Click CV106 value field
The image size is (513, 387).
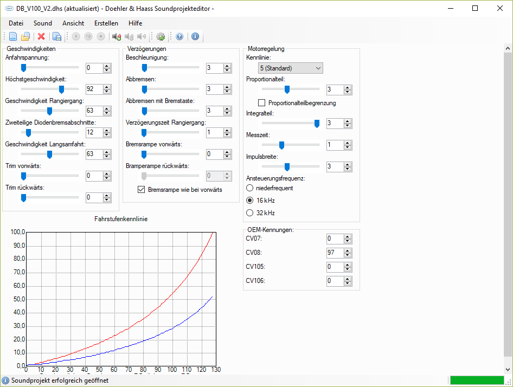335,281
